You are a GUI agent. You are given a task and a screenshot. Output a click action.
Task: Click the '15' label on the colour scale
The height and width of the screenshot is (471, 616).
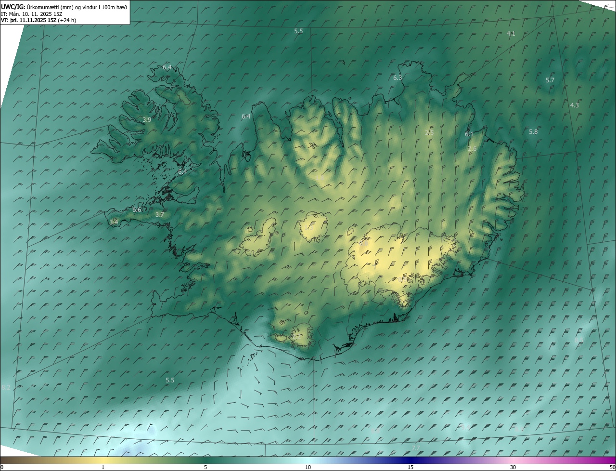(411, 467)
